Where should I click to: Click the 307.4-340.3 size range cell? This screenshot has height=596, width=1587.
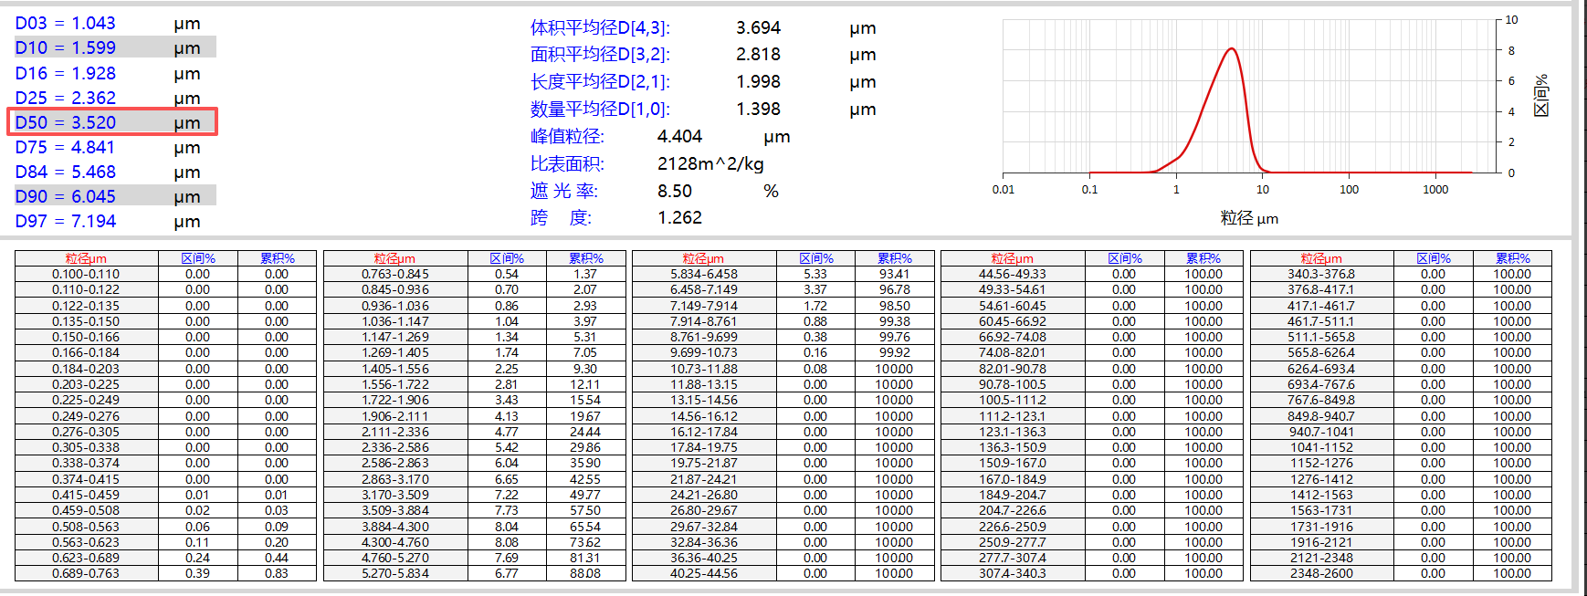tap(1013, 573)
